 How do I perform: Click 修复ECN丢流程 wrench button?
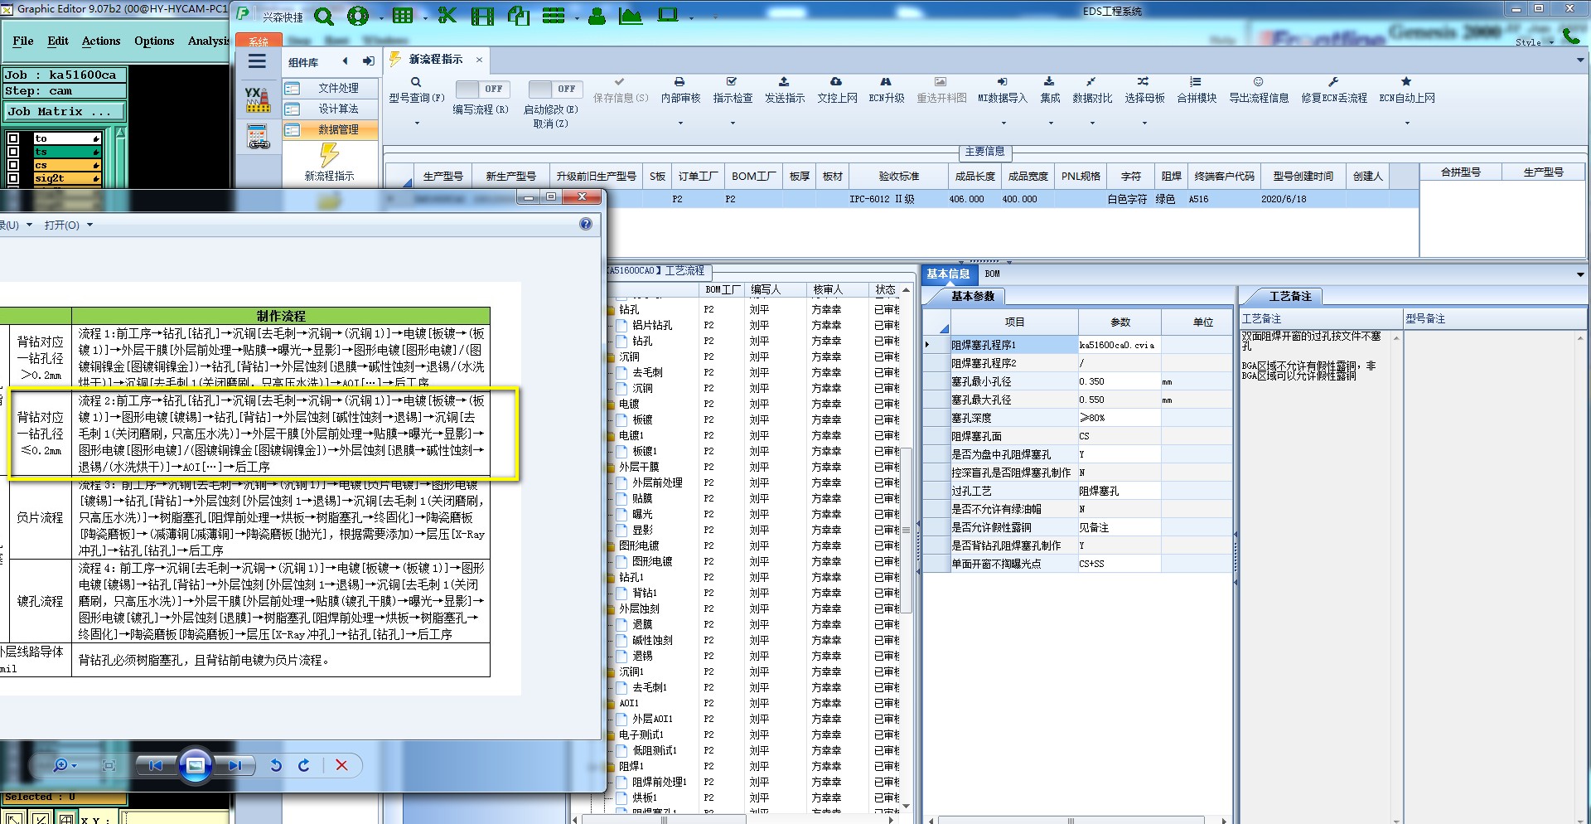coord(1333,90)
